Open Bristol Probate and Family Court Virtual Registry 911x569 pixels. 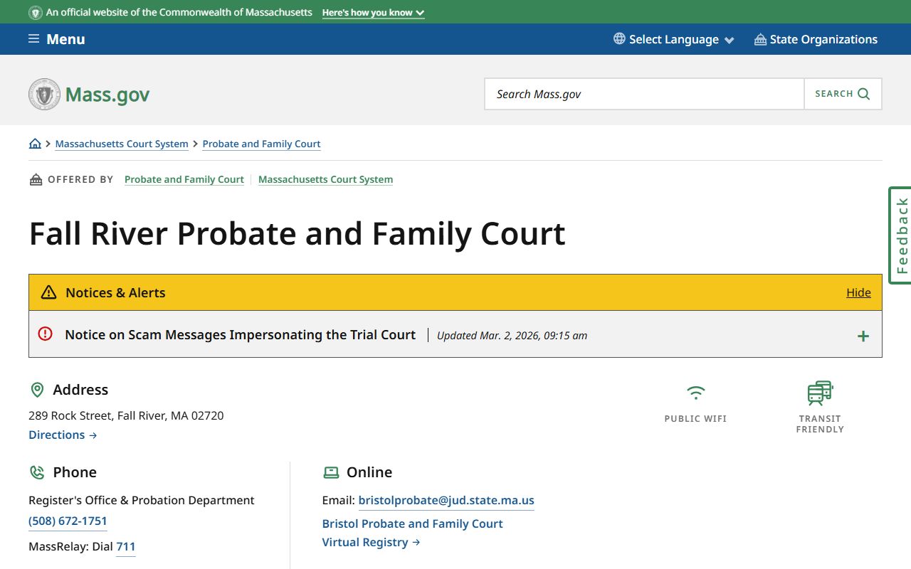[x=413, y=533]
